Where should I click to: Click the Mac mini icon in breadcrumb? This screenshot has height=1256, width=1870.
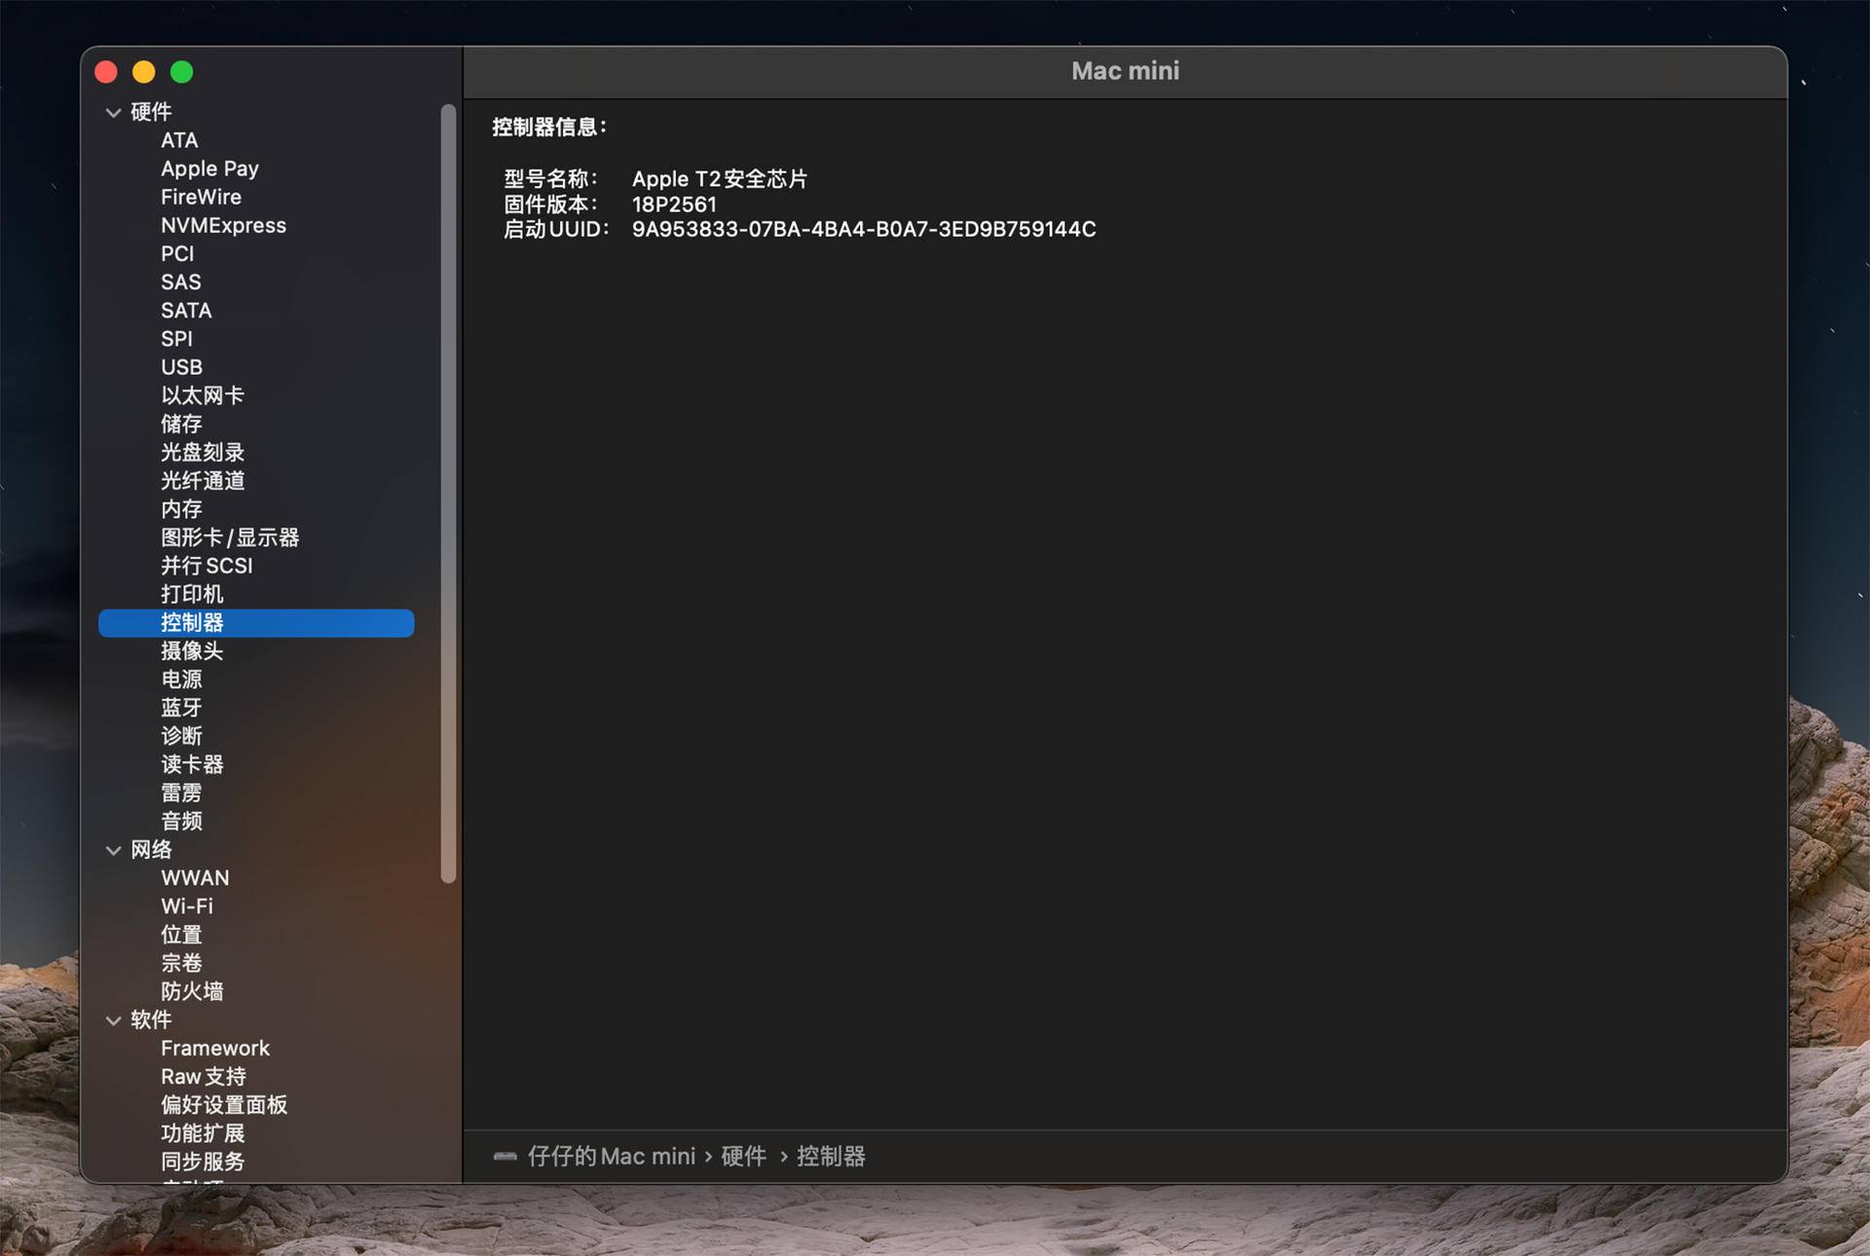[x=505, y=1157]
